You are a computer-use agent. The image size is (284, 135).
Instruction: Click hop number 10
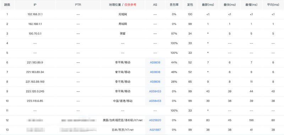(7, 101)
